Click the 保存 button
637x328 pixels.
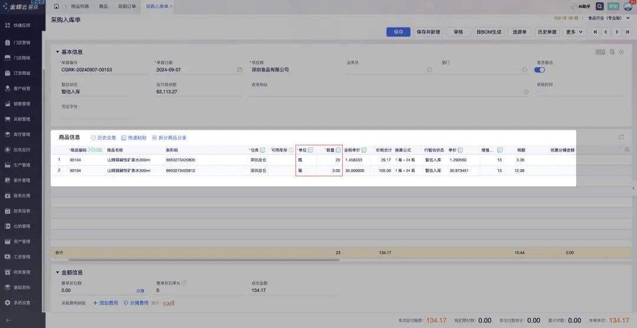398,32
